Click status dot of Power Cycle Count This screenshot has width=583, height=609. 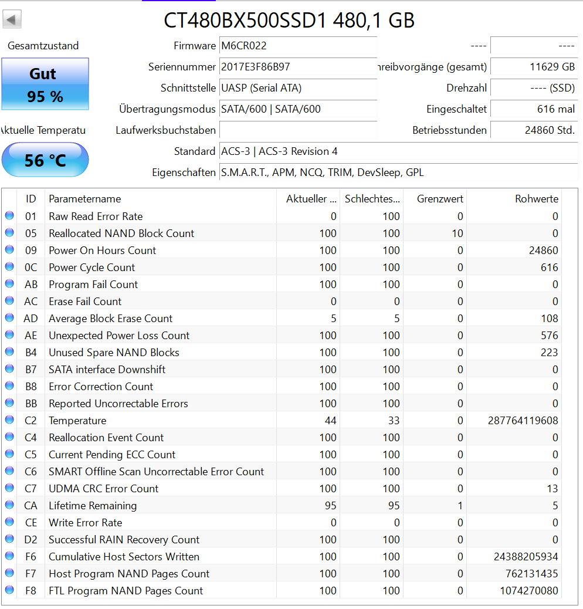click(x=10, y=267)
